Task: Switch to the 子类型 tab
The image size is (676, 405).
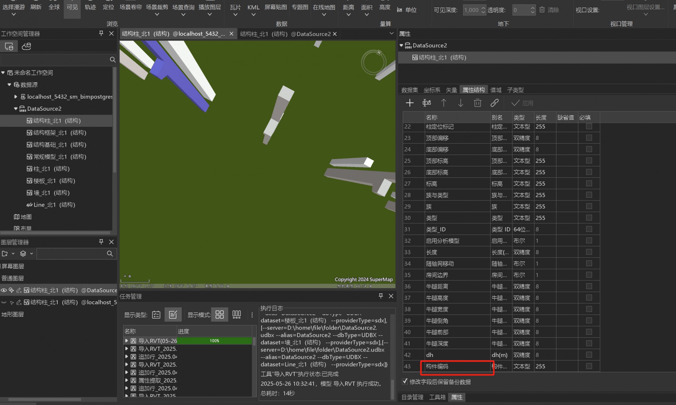Action: [515, 90]
